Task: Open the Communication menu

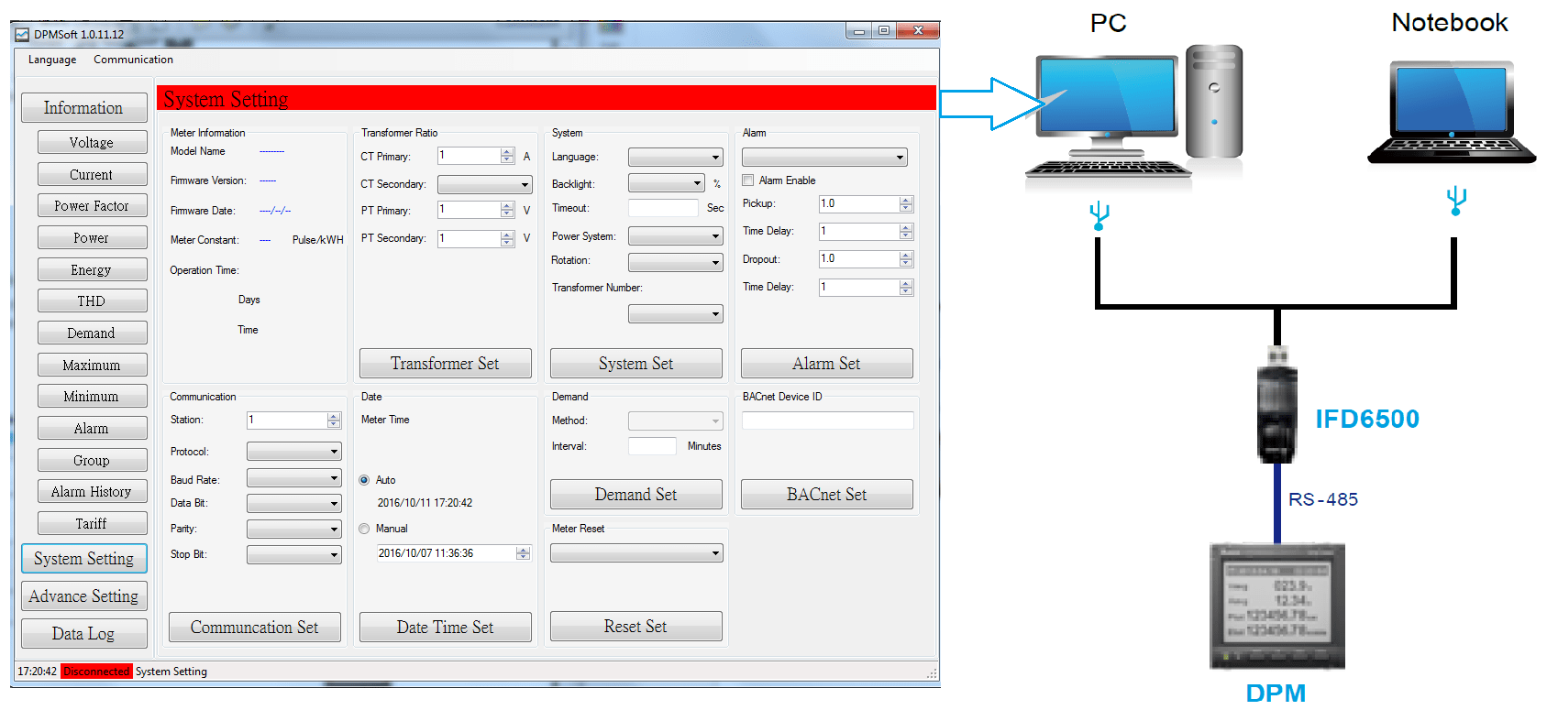Action: (133, 60)
